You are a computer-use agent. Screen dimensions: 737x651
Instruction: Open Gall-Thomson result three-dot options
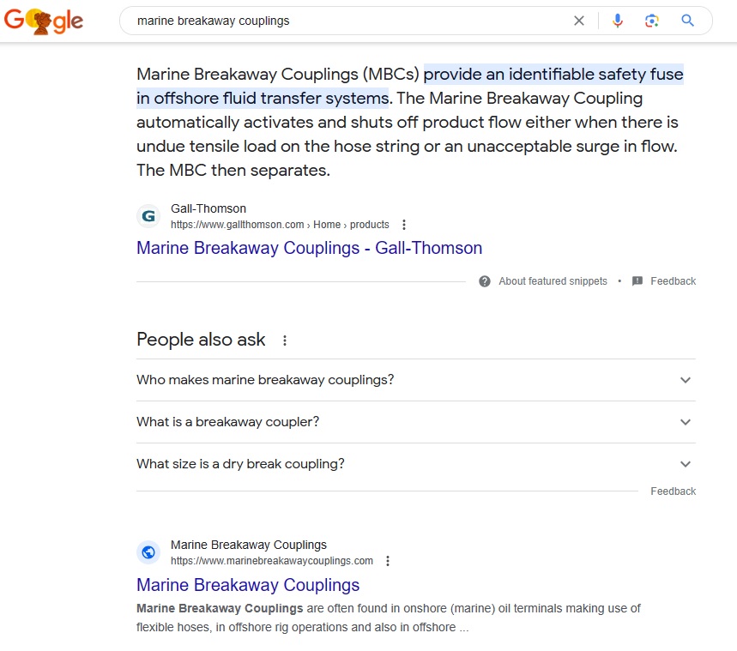pos(404,225)
